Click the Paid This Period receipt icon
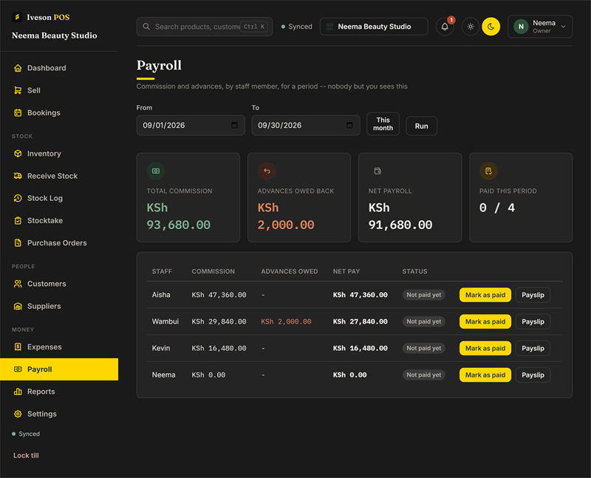Viewport: 591px width, 478px height. 488,171
